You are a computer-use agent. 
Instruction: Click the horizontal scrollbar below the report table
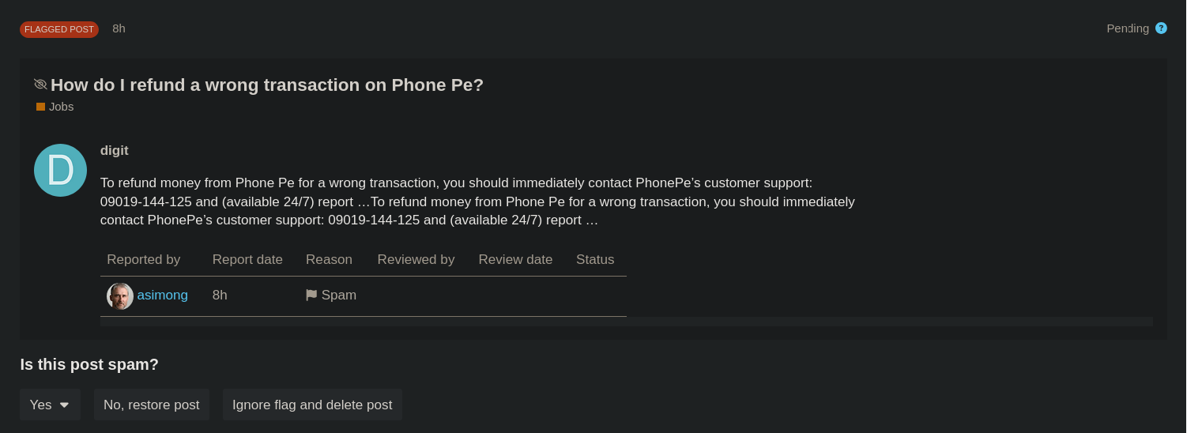626,322
